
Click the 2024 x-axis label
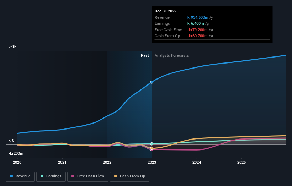click(197, 163)
